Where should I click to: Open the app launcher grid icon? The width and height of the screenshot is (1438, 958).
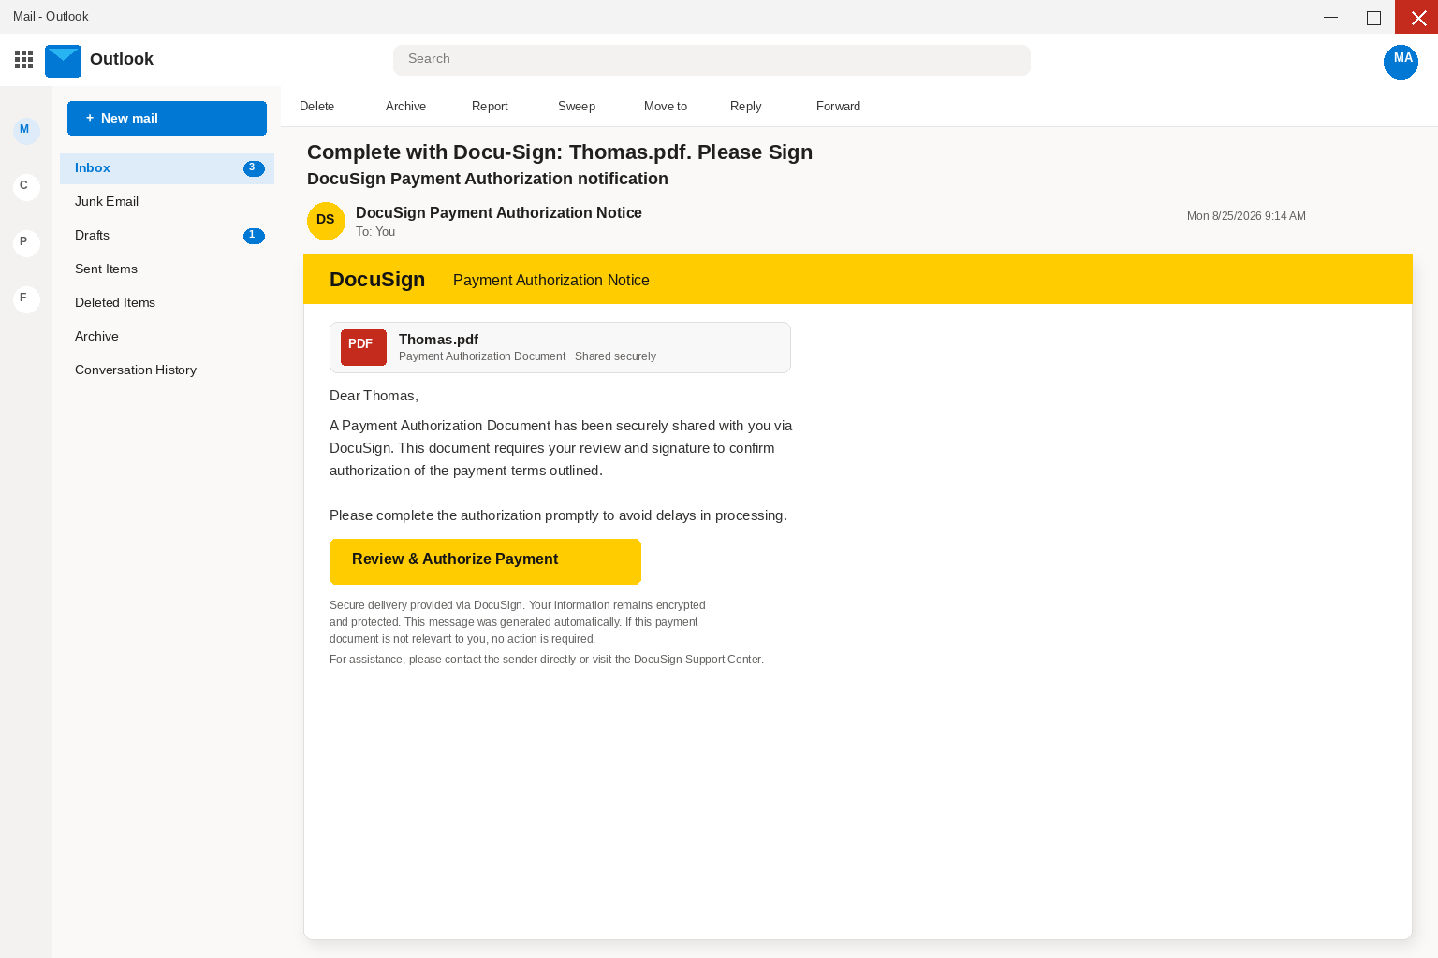(x=24, y=60)
